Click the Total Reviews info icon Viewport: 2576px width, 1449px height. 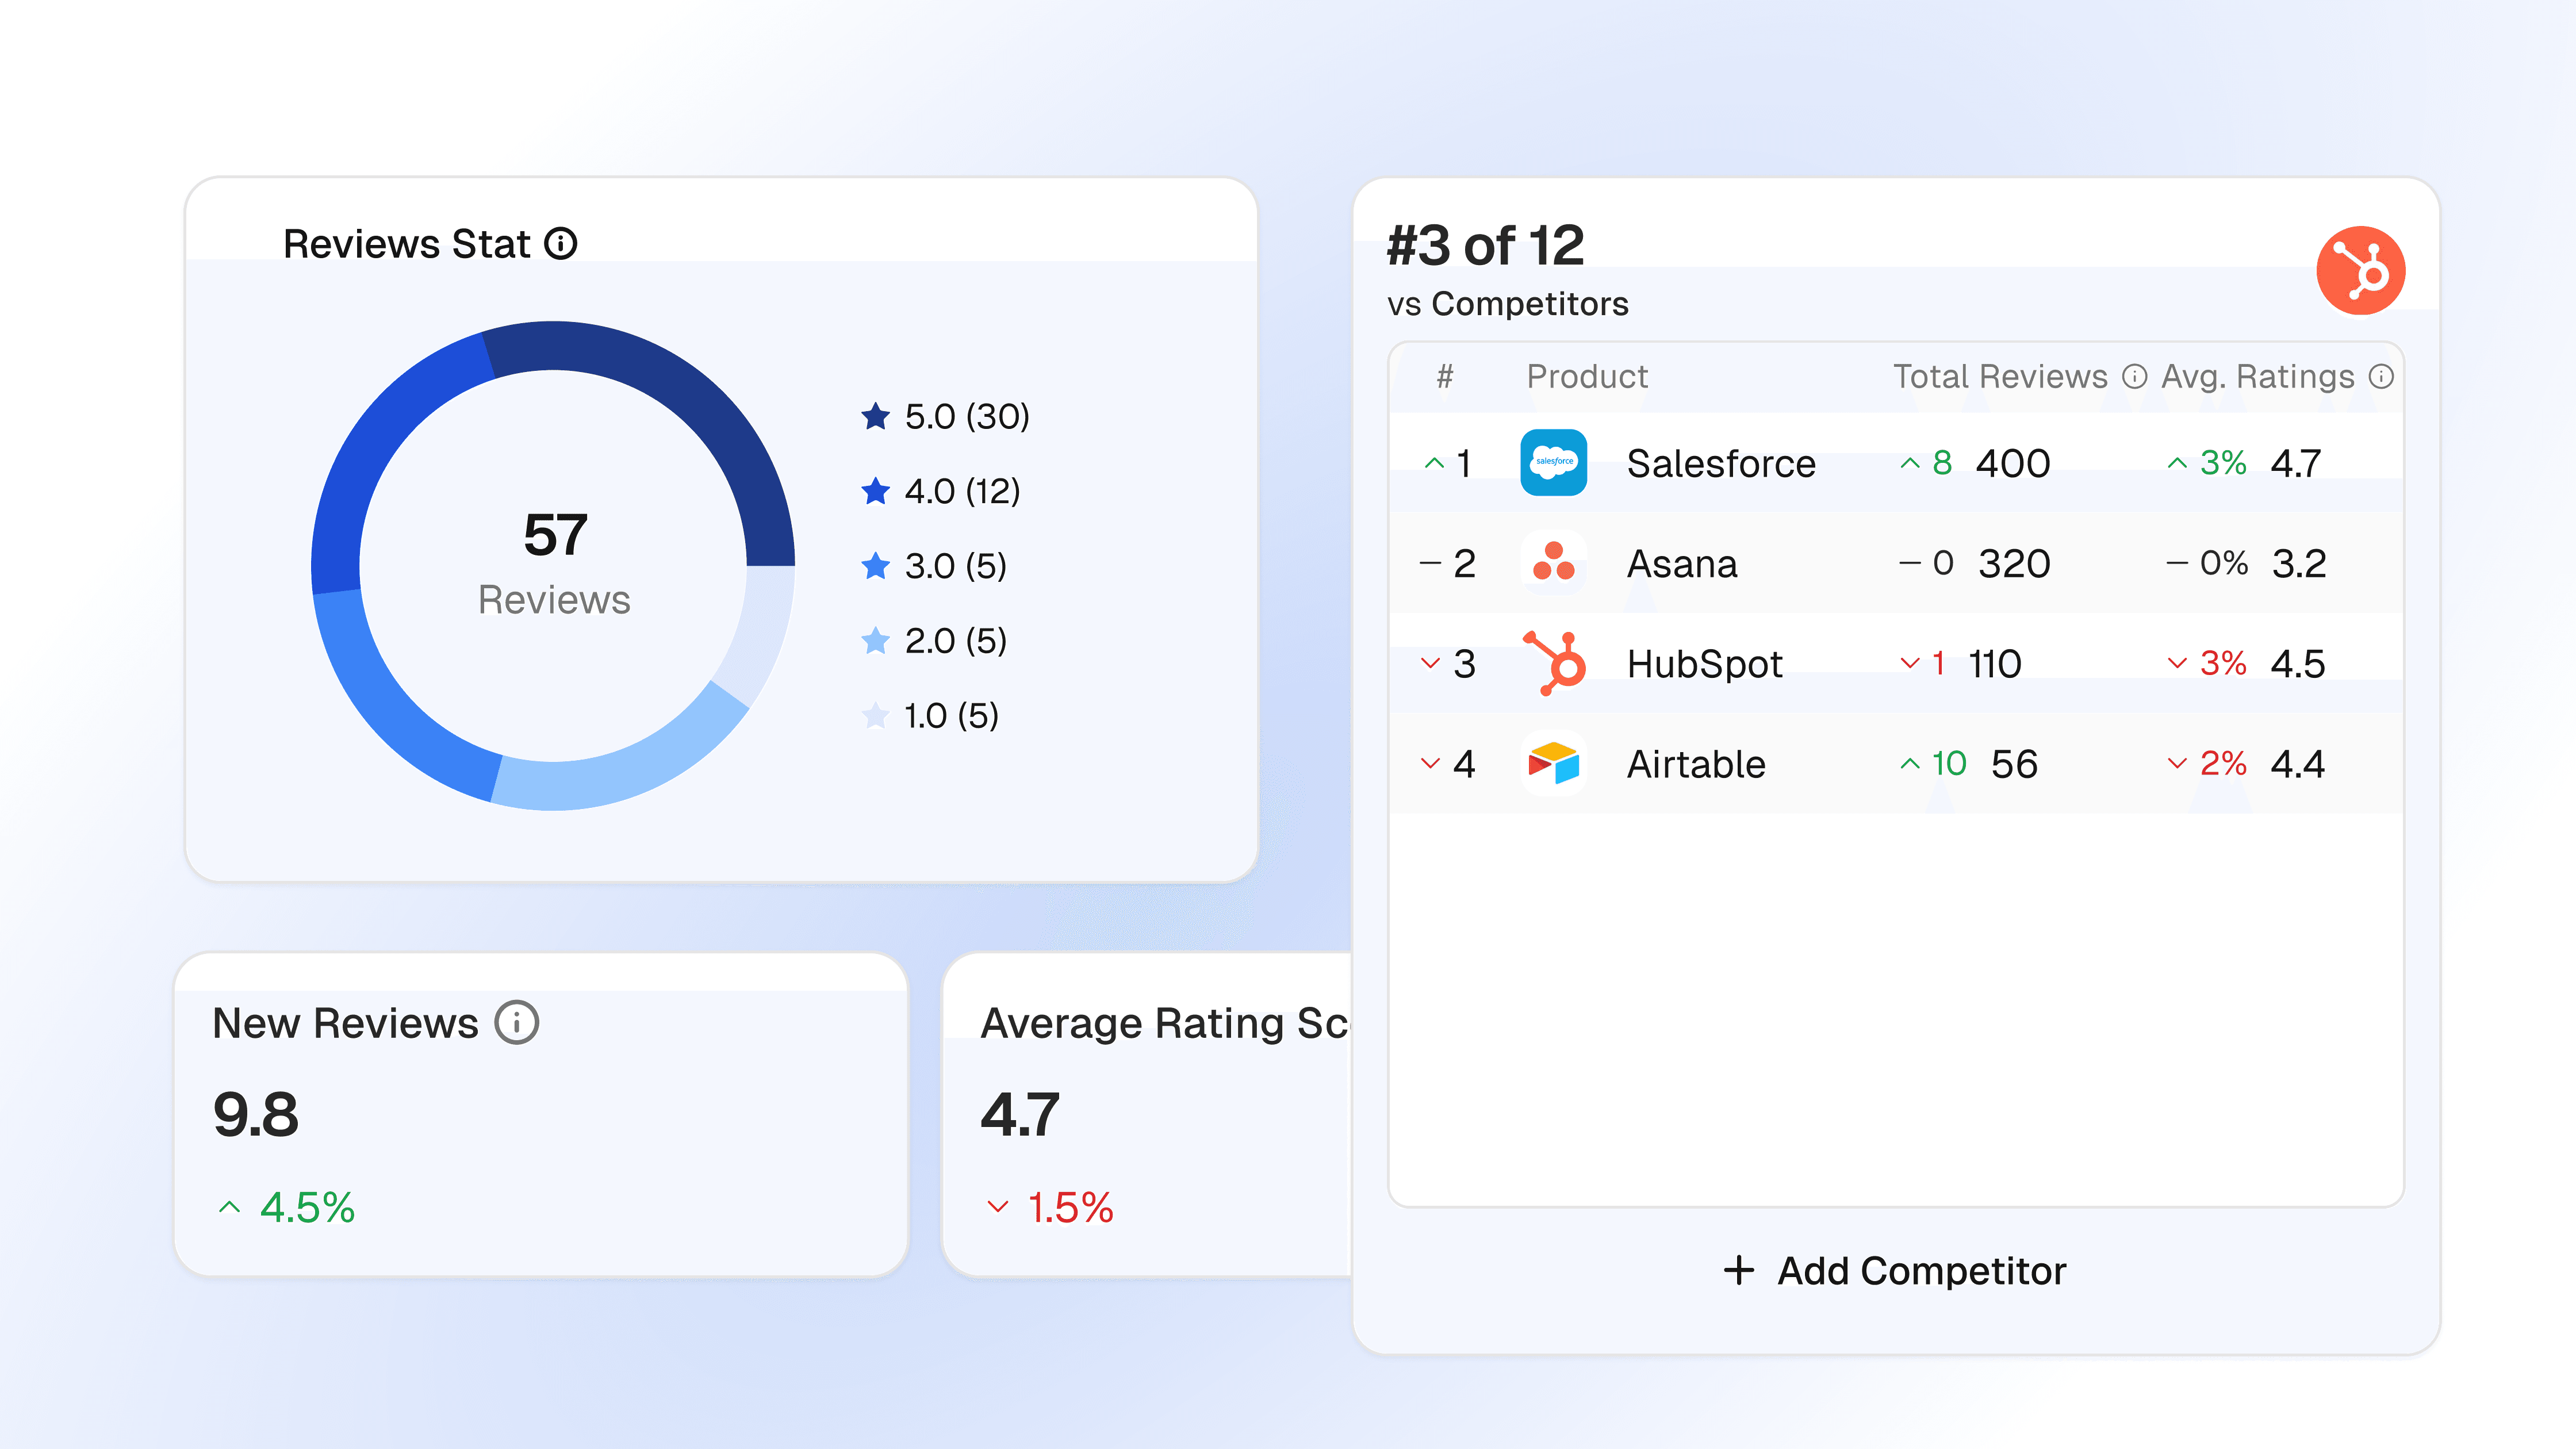2135,376
